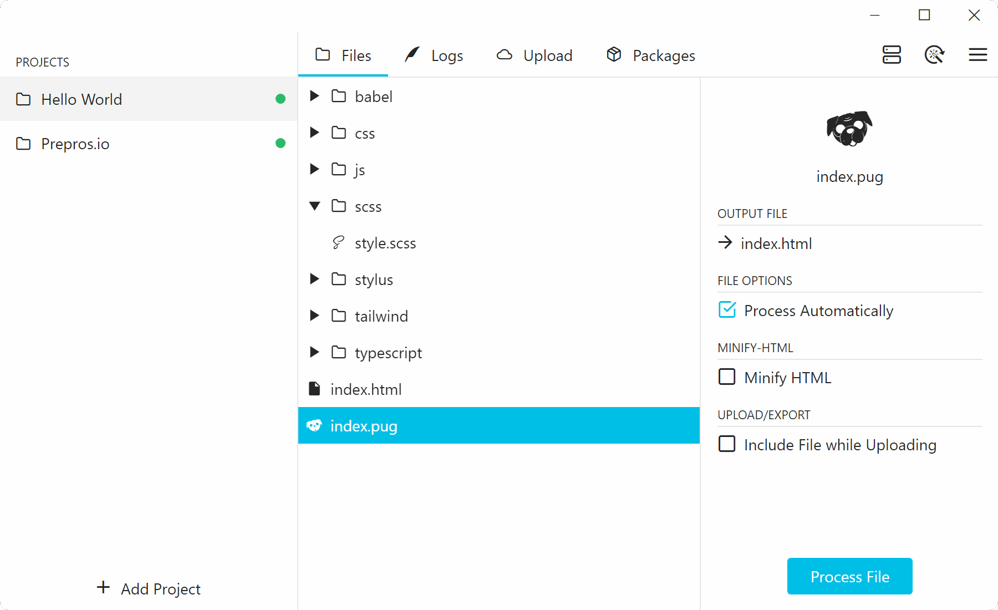Disable Process Automatically checkbox
This screenshot has height=610, width=998.
click(727, 309)
